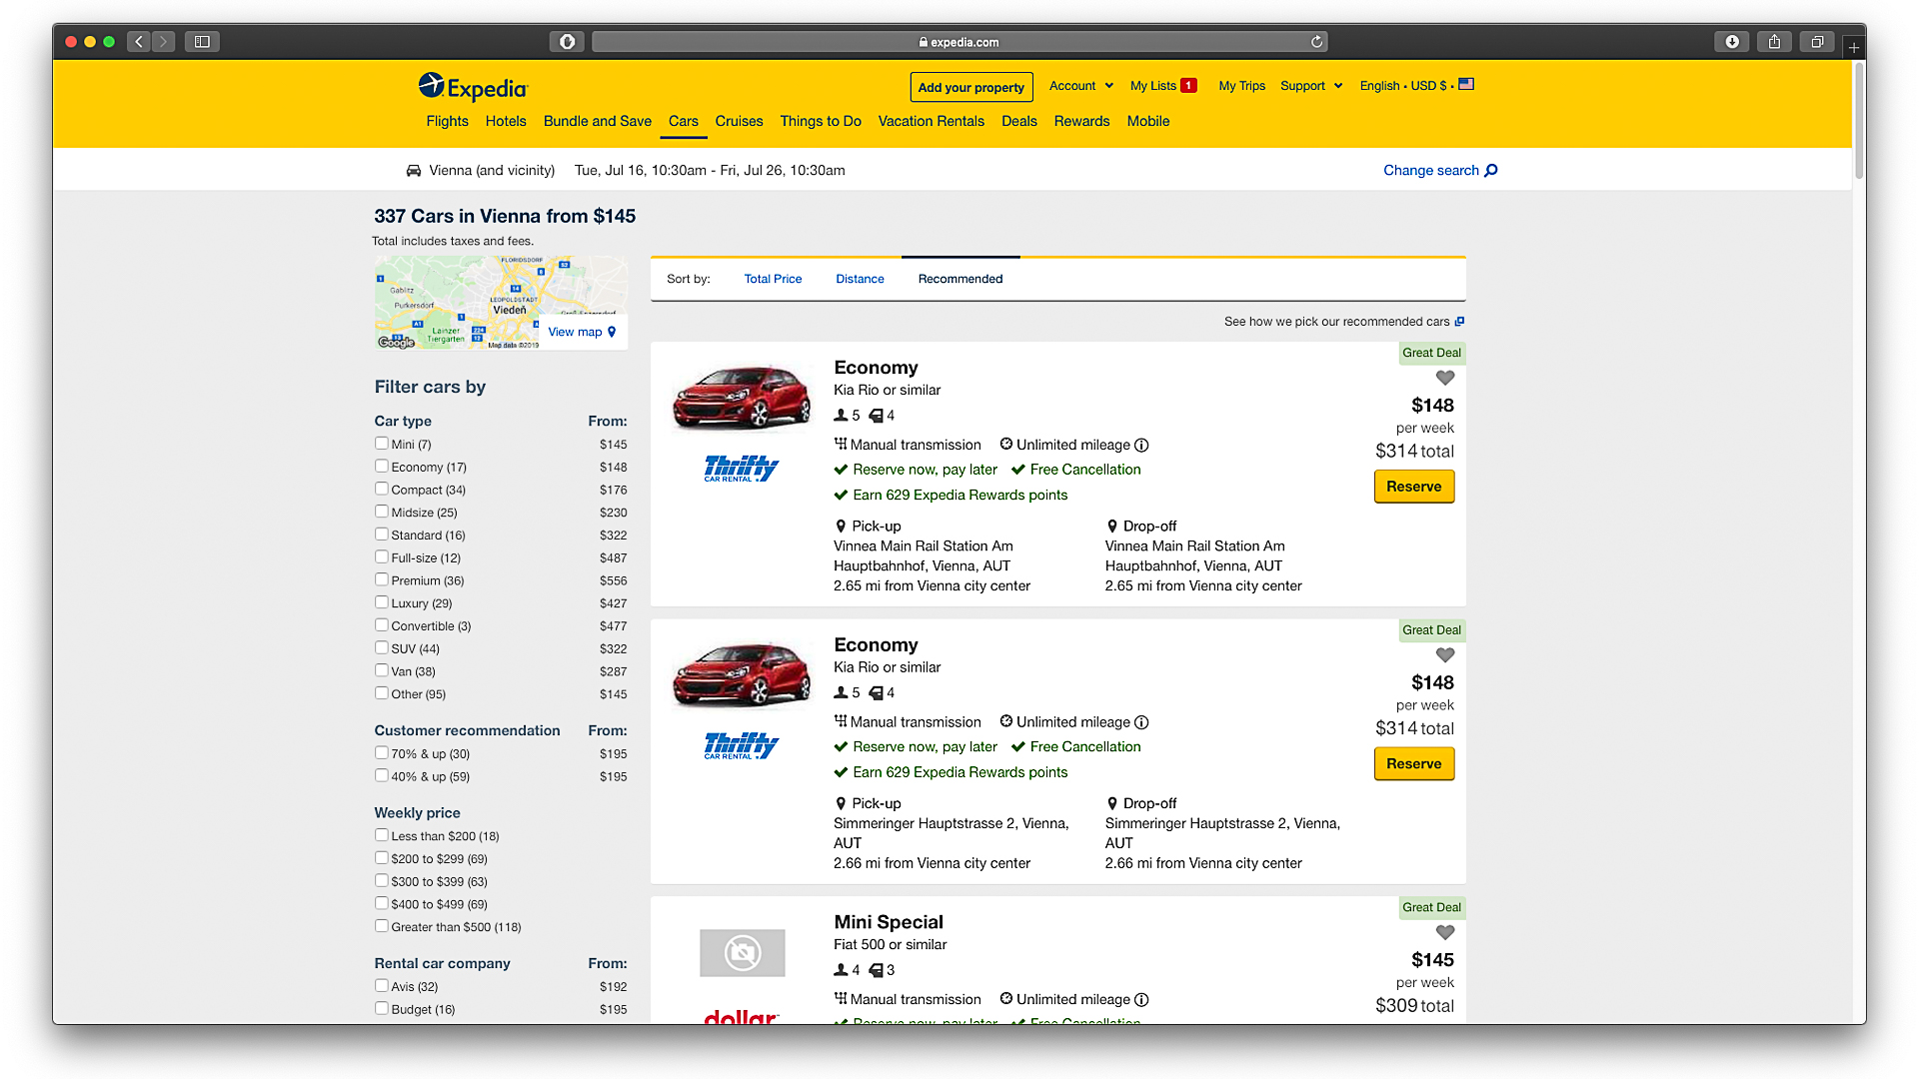Click the My Lists notification badge
Screen dimensions: 1919x1079
(x=1188, y=86)
